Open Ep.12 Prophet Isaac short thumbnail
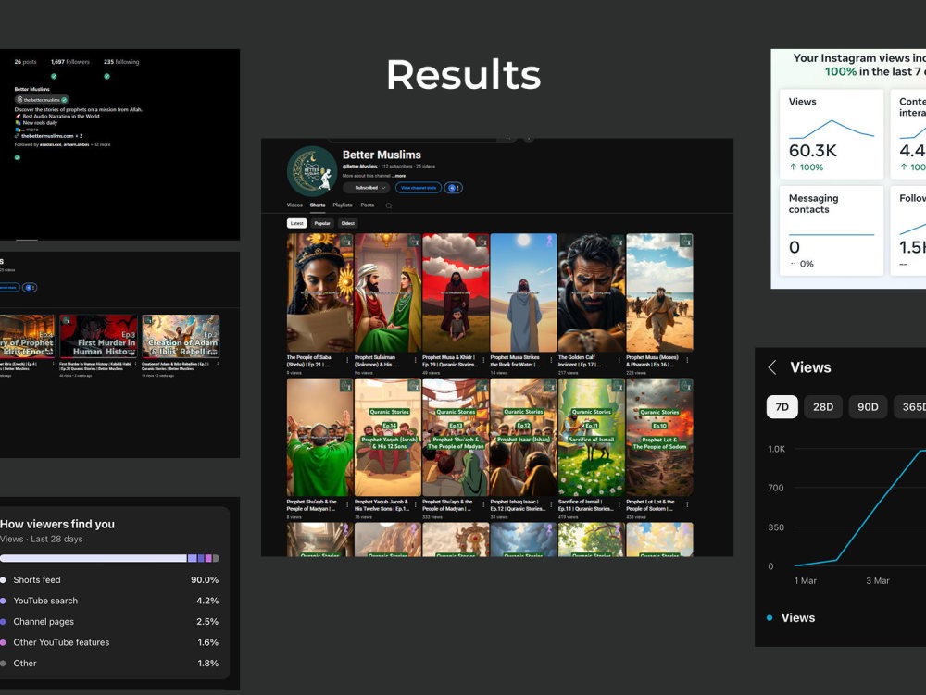Viewport: 926px width, 695px height. click(x=524, y=437)
